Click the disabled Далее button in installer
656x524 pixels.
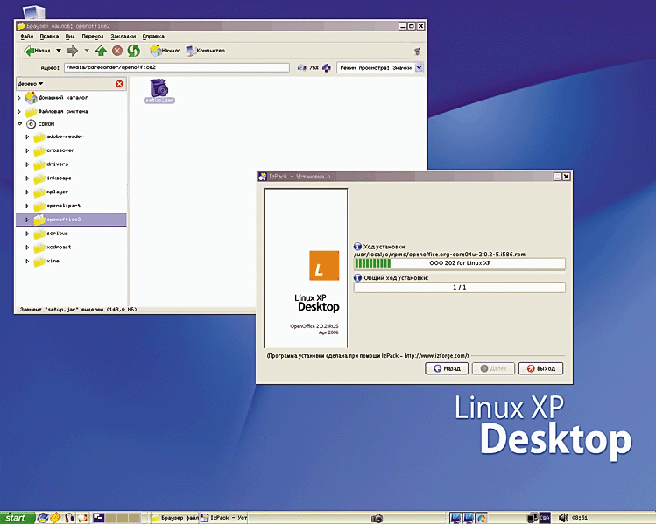click(x=493, y=368)
